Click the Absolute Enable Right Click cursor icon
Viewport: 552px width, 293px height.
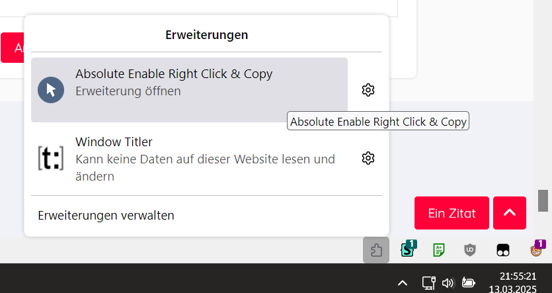tap(51, 90)
